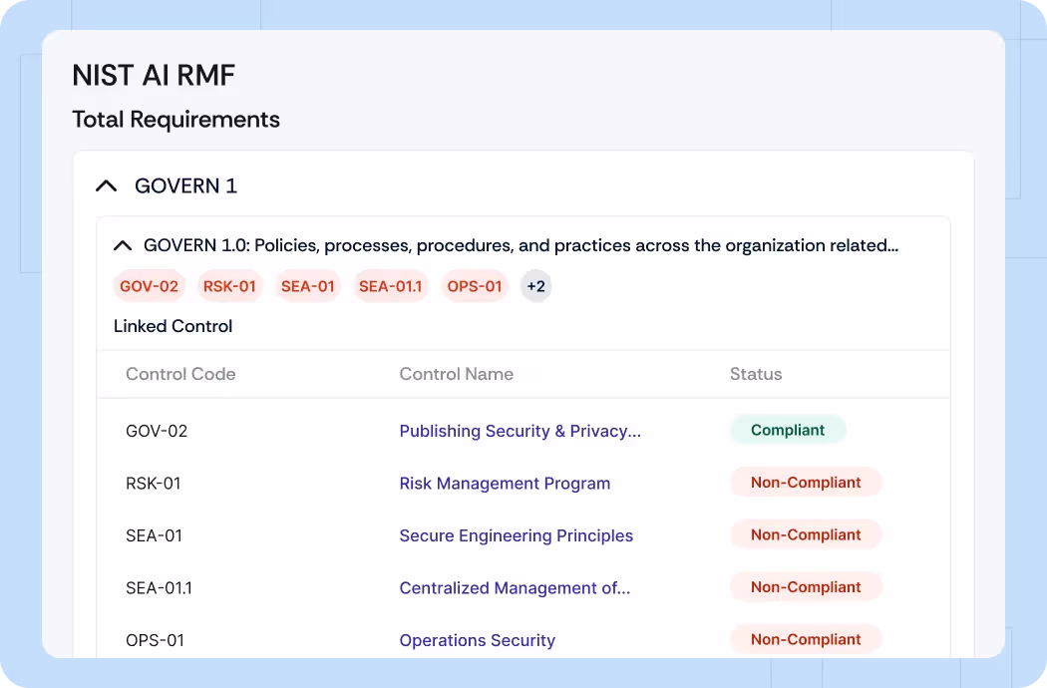The height and width of the screenshot is (688, 1047).
Task: Click the Linked Control label
Action: click(x=173, y=326)
